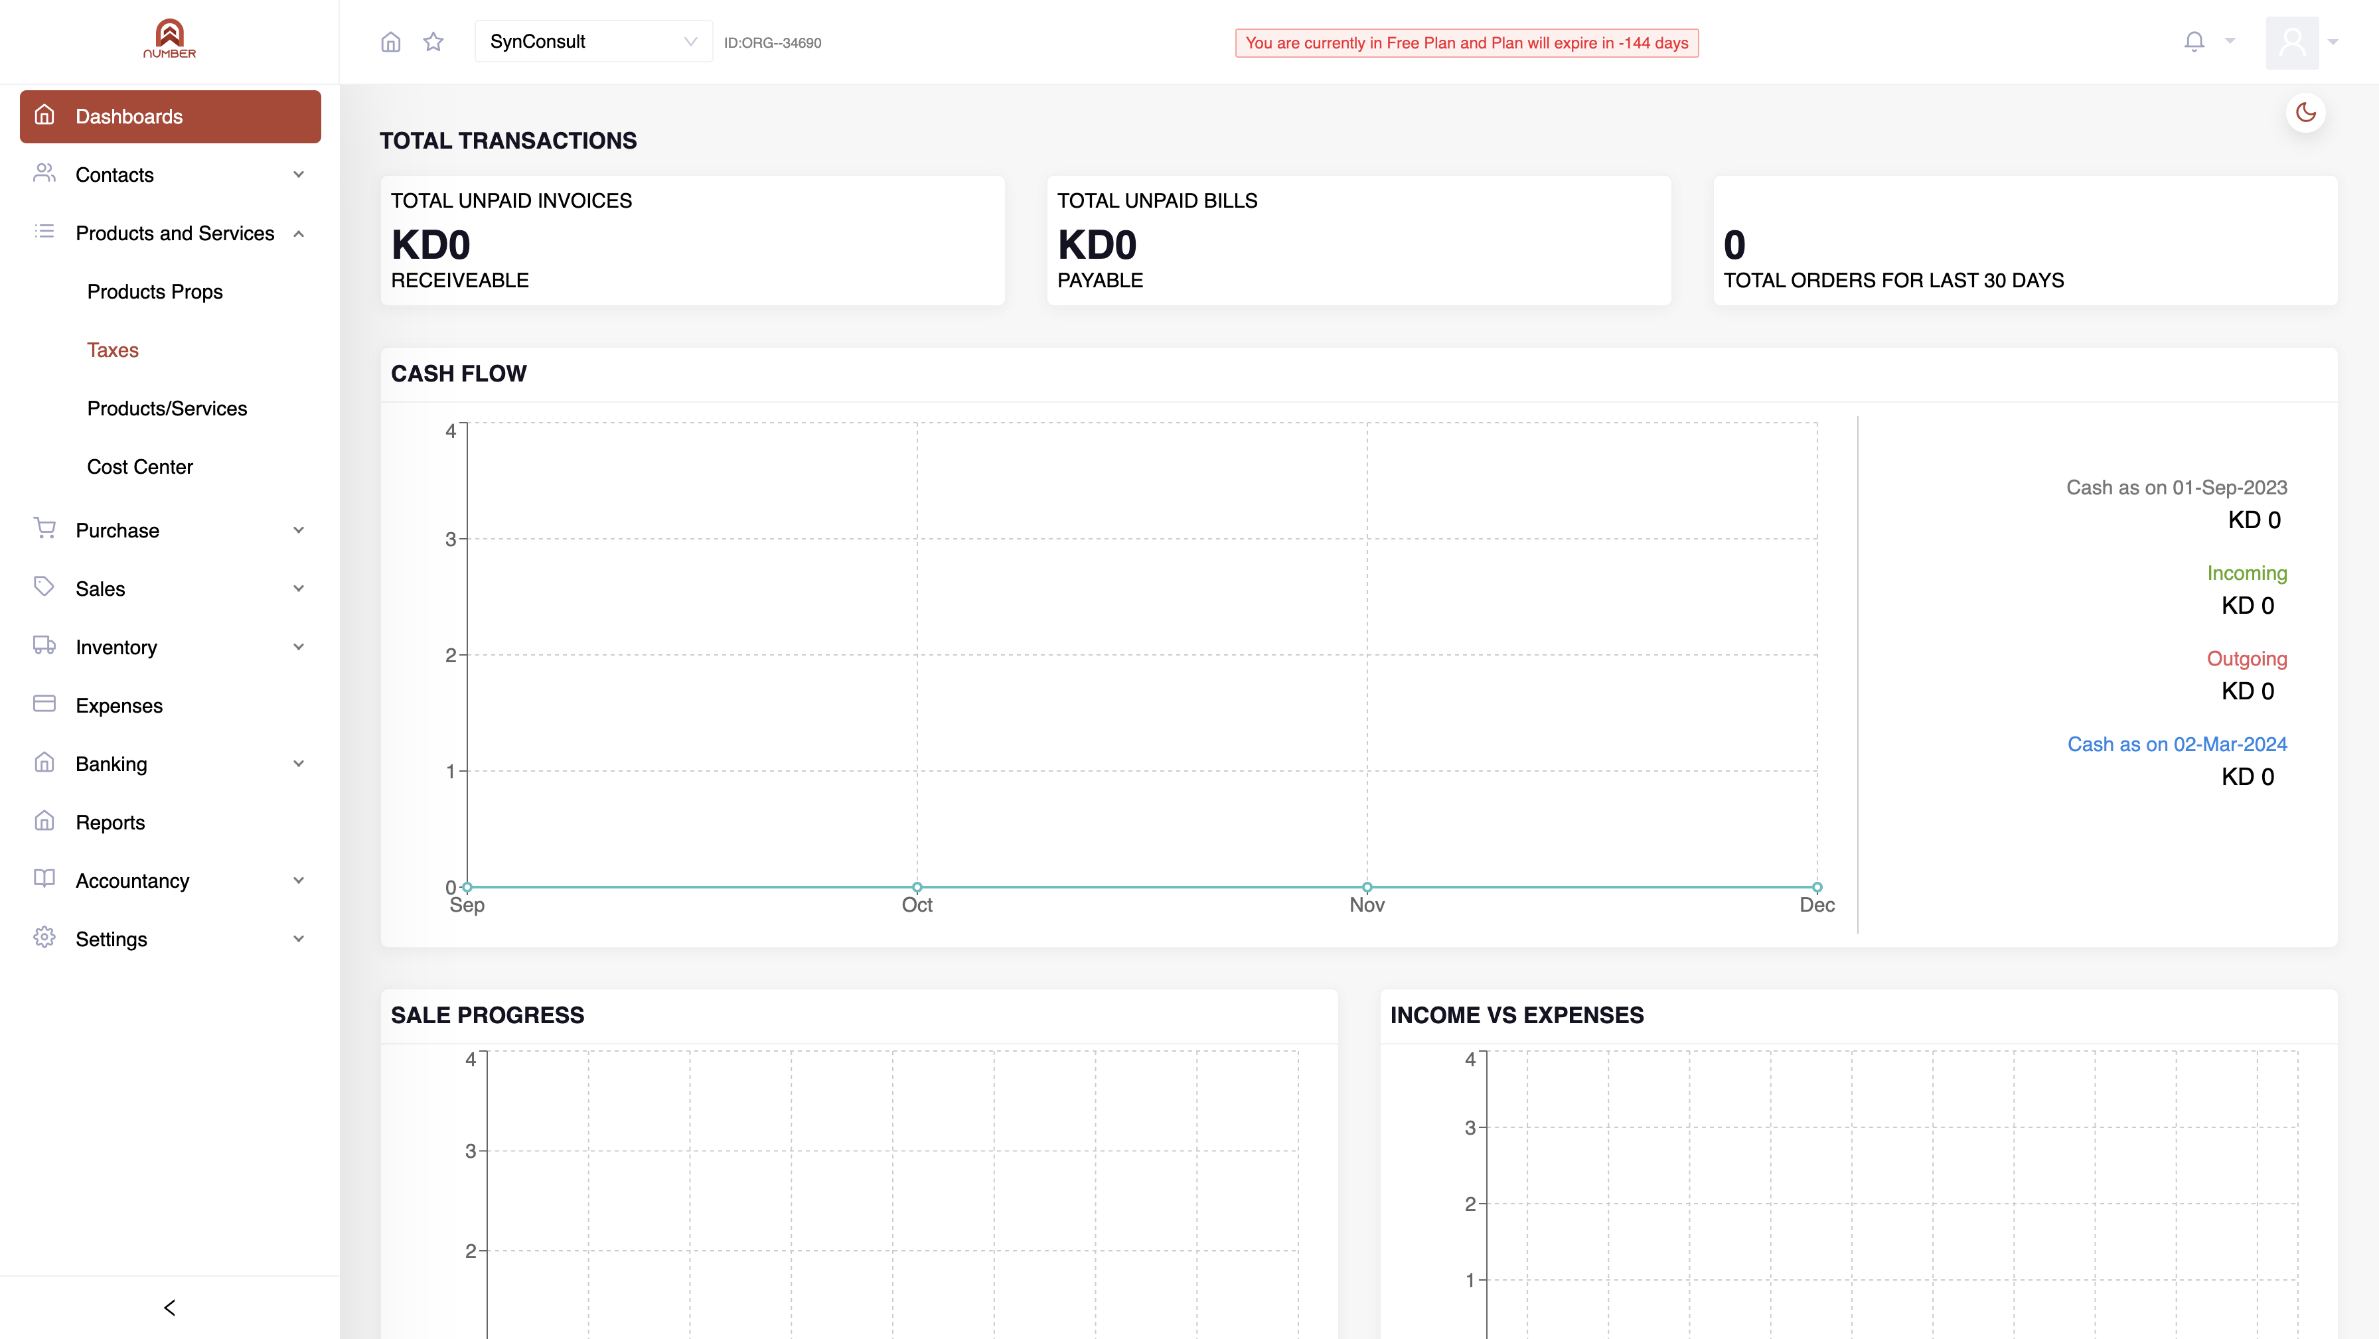This screenshot has width=2379, height=1339.
Task: Expand the Settings menu chevron
Action: pyautogui.click(x=298, y=939)
